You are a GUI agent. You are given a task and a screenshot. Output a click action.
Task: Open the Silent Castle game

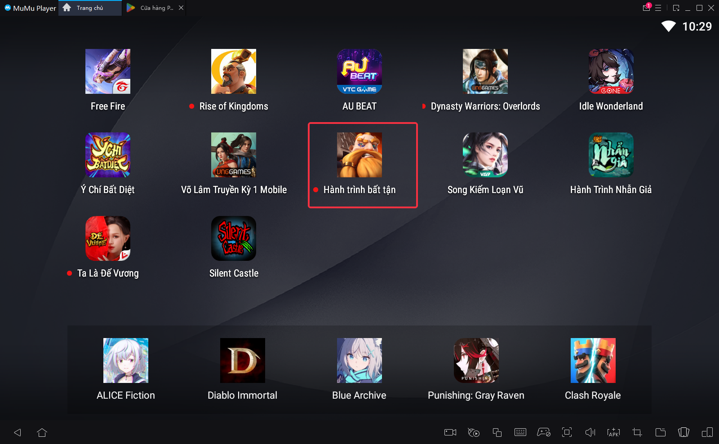coord(234,238)
